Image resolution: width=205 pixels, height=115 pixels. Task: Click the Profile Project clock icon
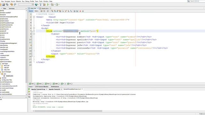coord(57,4)
